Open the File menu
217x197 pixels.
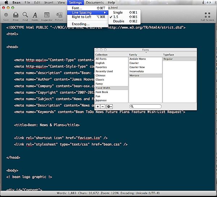tap(27, 3)
